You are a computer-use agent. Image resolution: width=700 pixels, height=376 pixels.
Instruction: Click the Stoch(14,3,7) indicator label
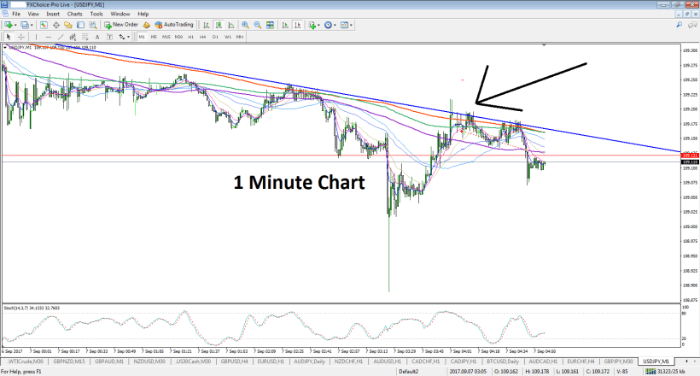point(32,308)
